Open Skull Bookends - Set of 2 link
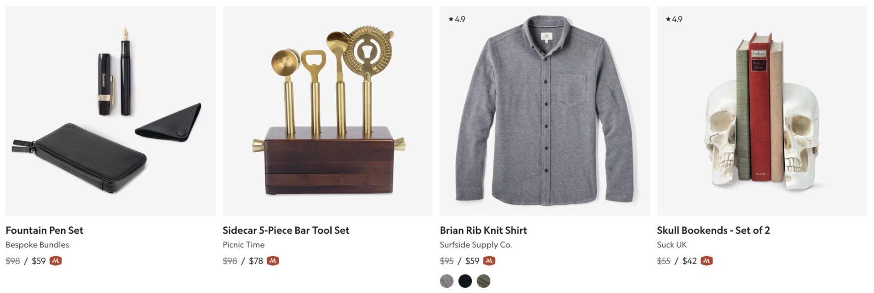The width and height of the screenshot is (874, 293). click(x=713, y=230)
